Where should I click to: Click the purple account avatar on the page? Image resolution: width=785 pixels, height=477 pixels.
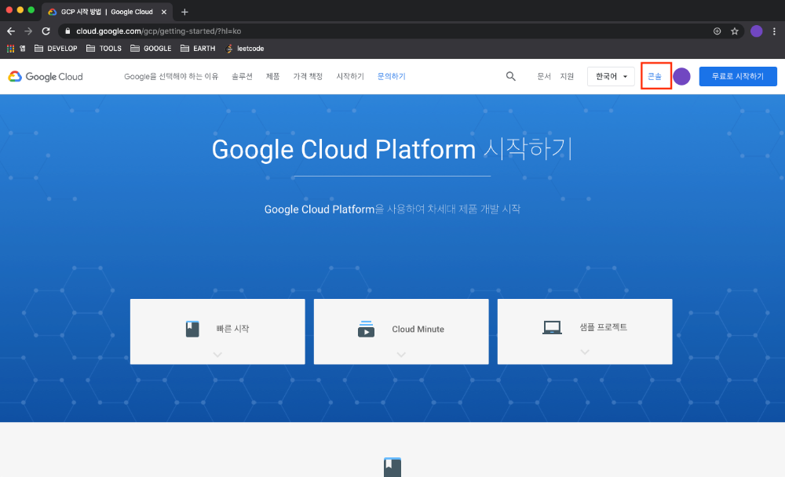point(681,77)
